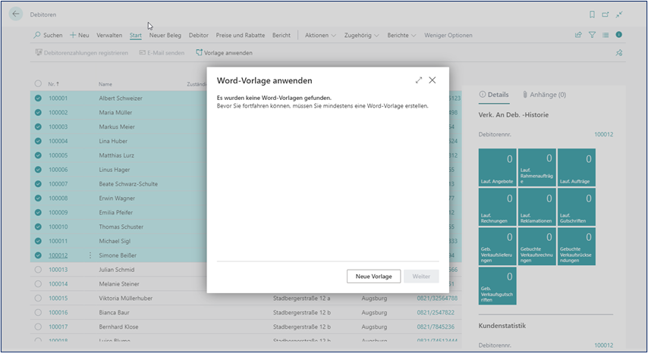The height and width of the screenshot is (353, 648).
Task: Click the blue info factbox icon
Action: pyautogui.click(x=619, y=35)
